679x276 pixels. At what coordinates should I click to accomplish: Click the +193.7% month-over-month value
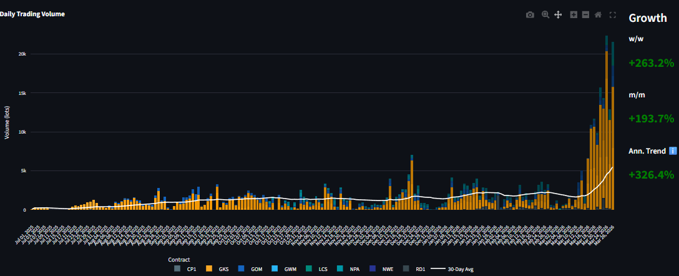(652, 119)
